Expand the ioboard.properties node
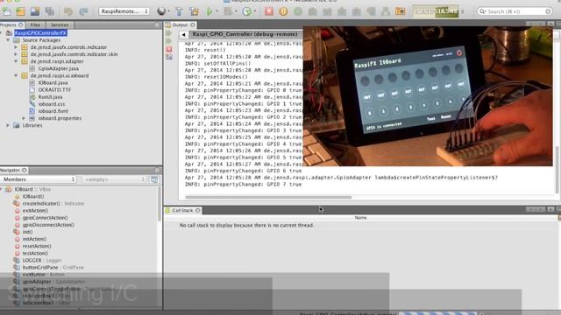 coord(24,118)
